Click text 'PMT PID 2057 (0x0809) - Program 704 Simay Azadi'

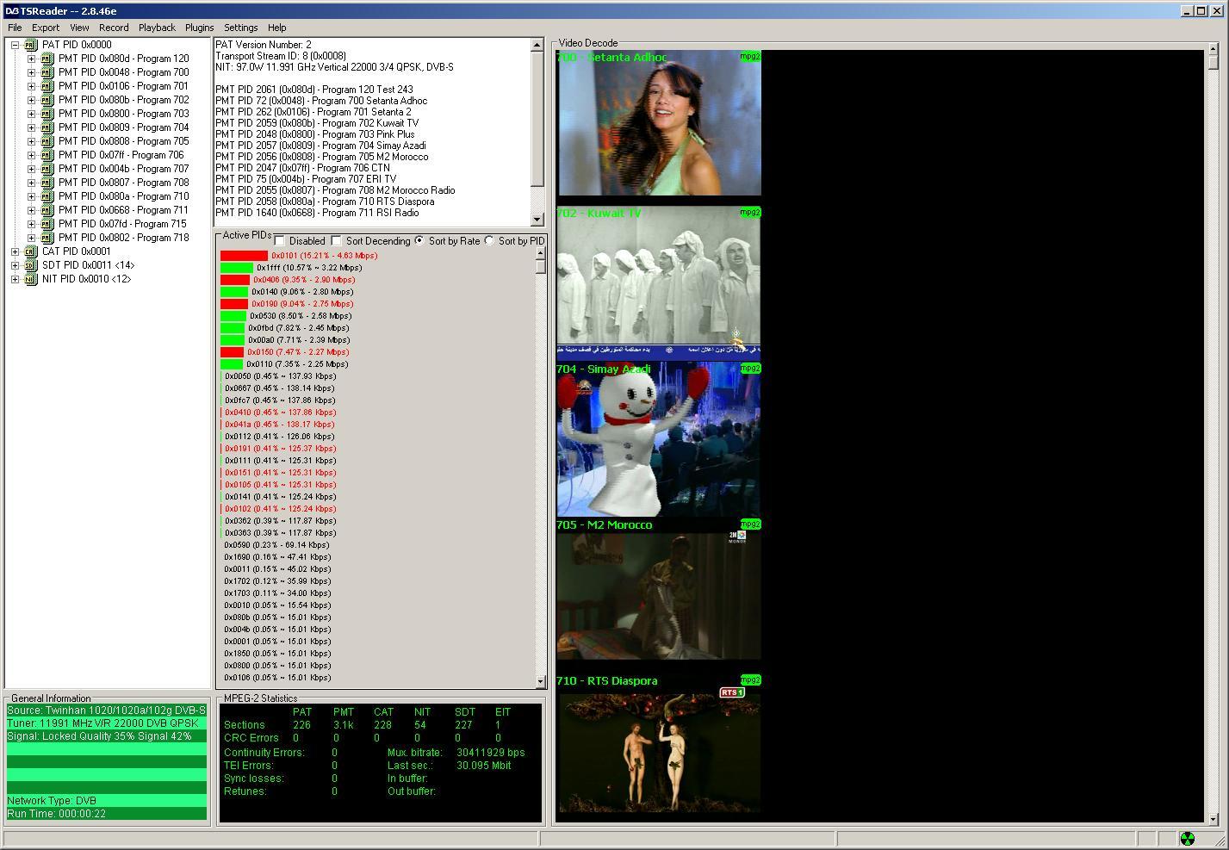click(320, 146)
